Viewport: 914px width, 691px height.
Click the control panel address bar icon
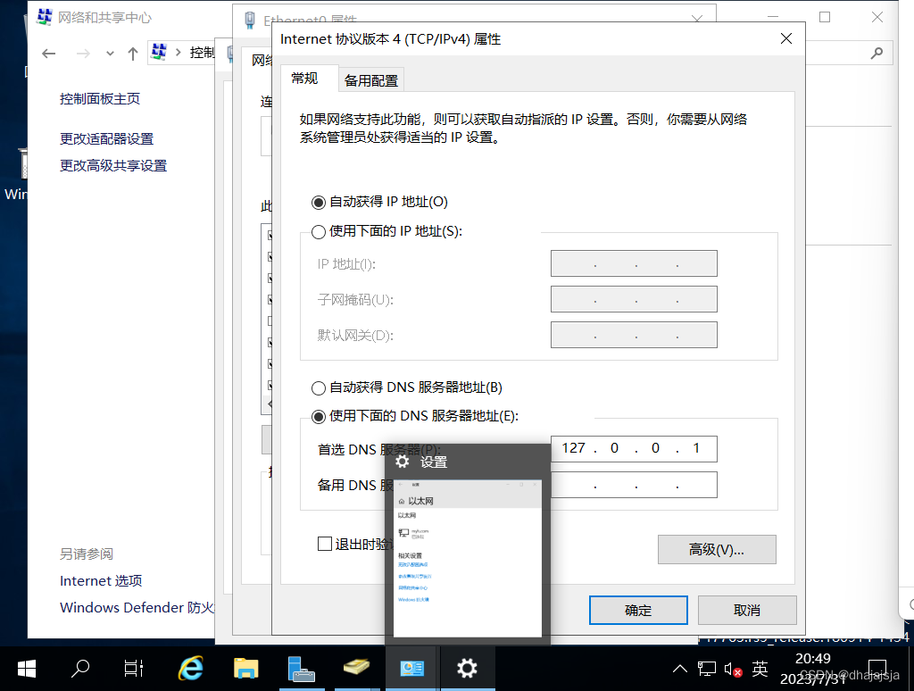click(159, 52)
